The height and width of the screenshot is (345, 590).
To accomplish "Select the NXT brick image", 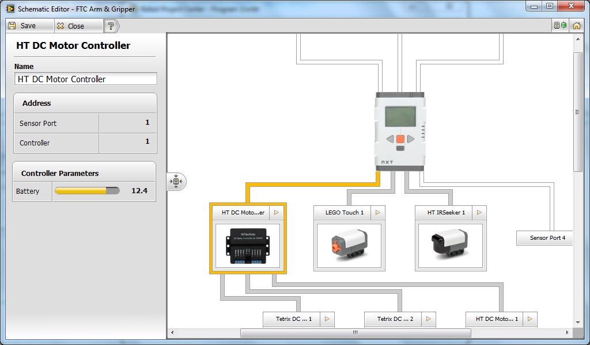I will 400,131.
